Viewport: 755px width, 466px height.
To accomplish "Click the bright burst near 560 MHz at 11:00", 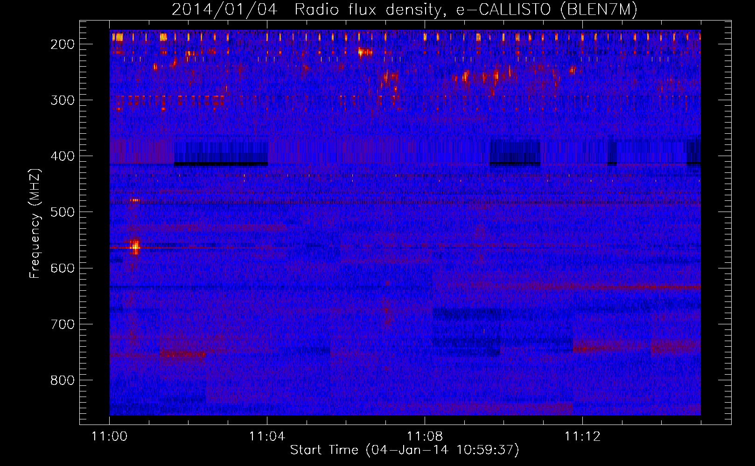I will [x=135, y=246].
